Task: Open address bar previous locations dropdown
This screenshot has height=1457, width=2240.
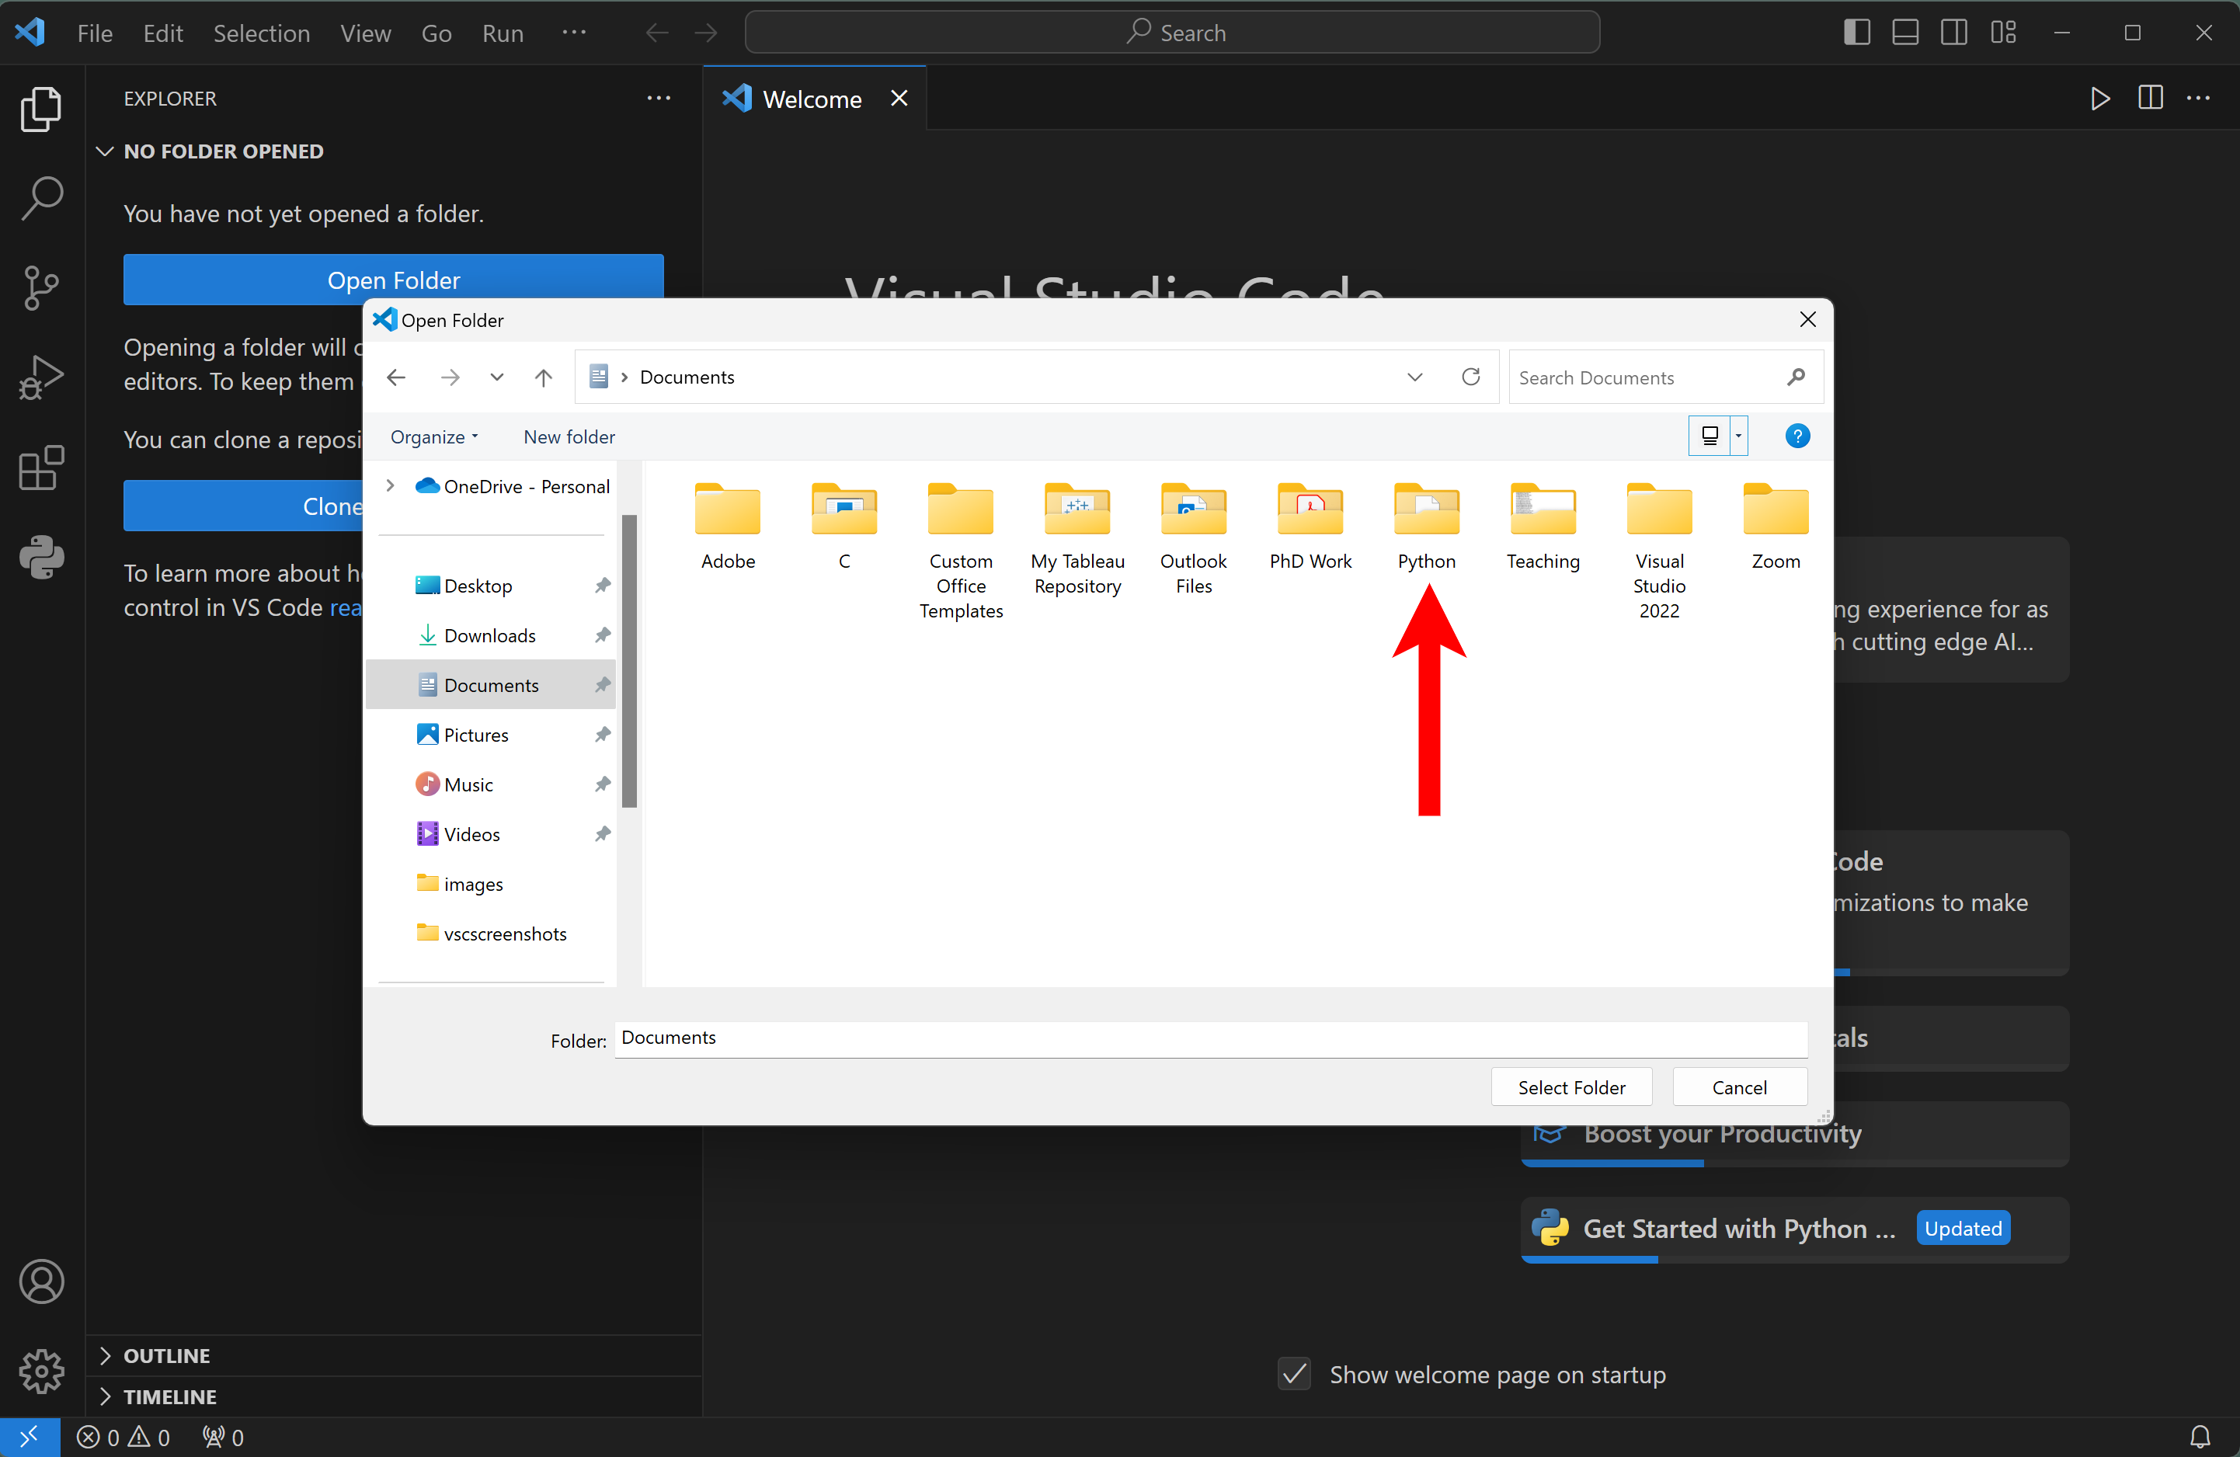Action: point(1414,377)
